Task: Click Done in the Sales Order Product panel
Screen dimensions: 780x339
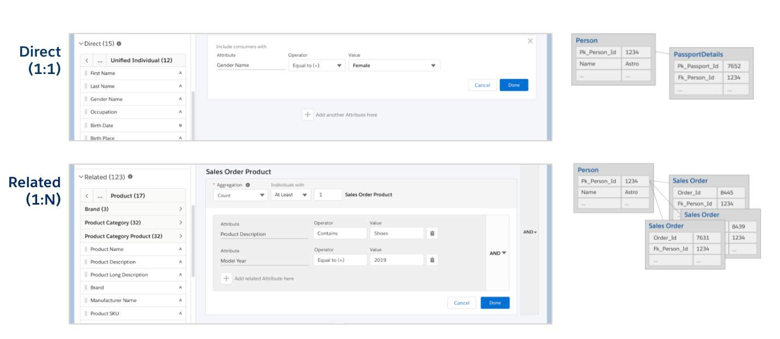Action: click(x=494, y=303)
